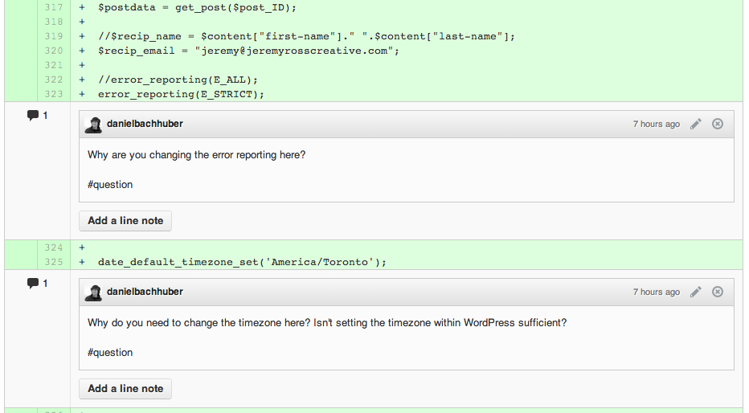Select line number 321

point(54,65)
